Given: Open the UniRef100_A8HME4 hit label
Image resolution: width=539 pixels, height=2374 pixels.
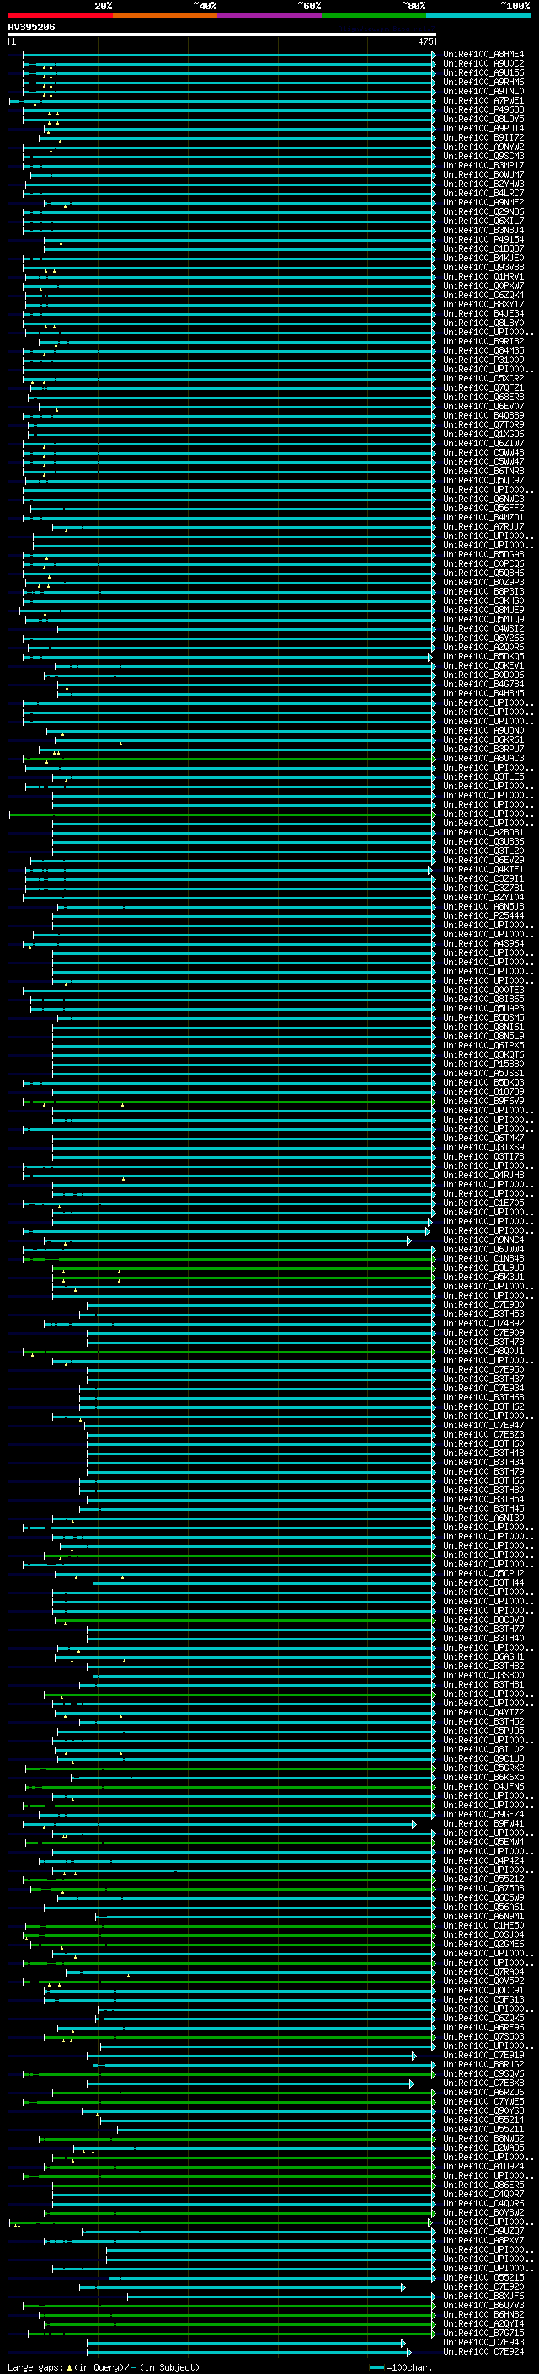Looking at the screenshot, I should [483, 55].
